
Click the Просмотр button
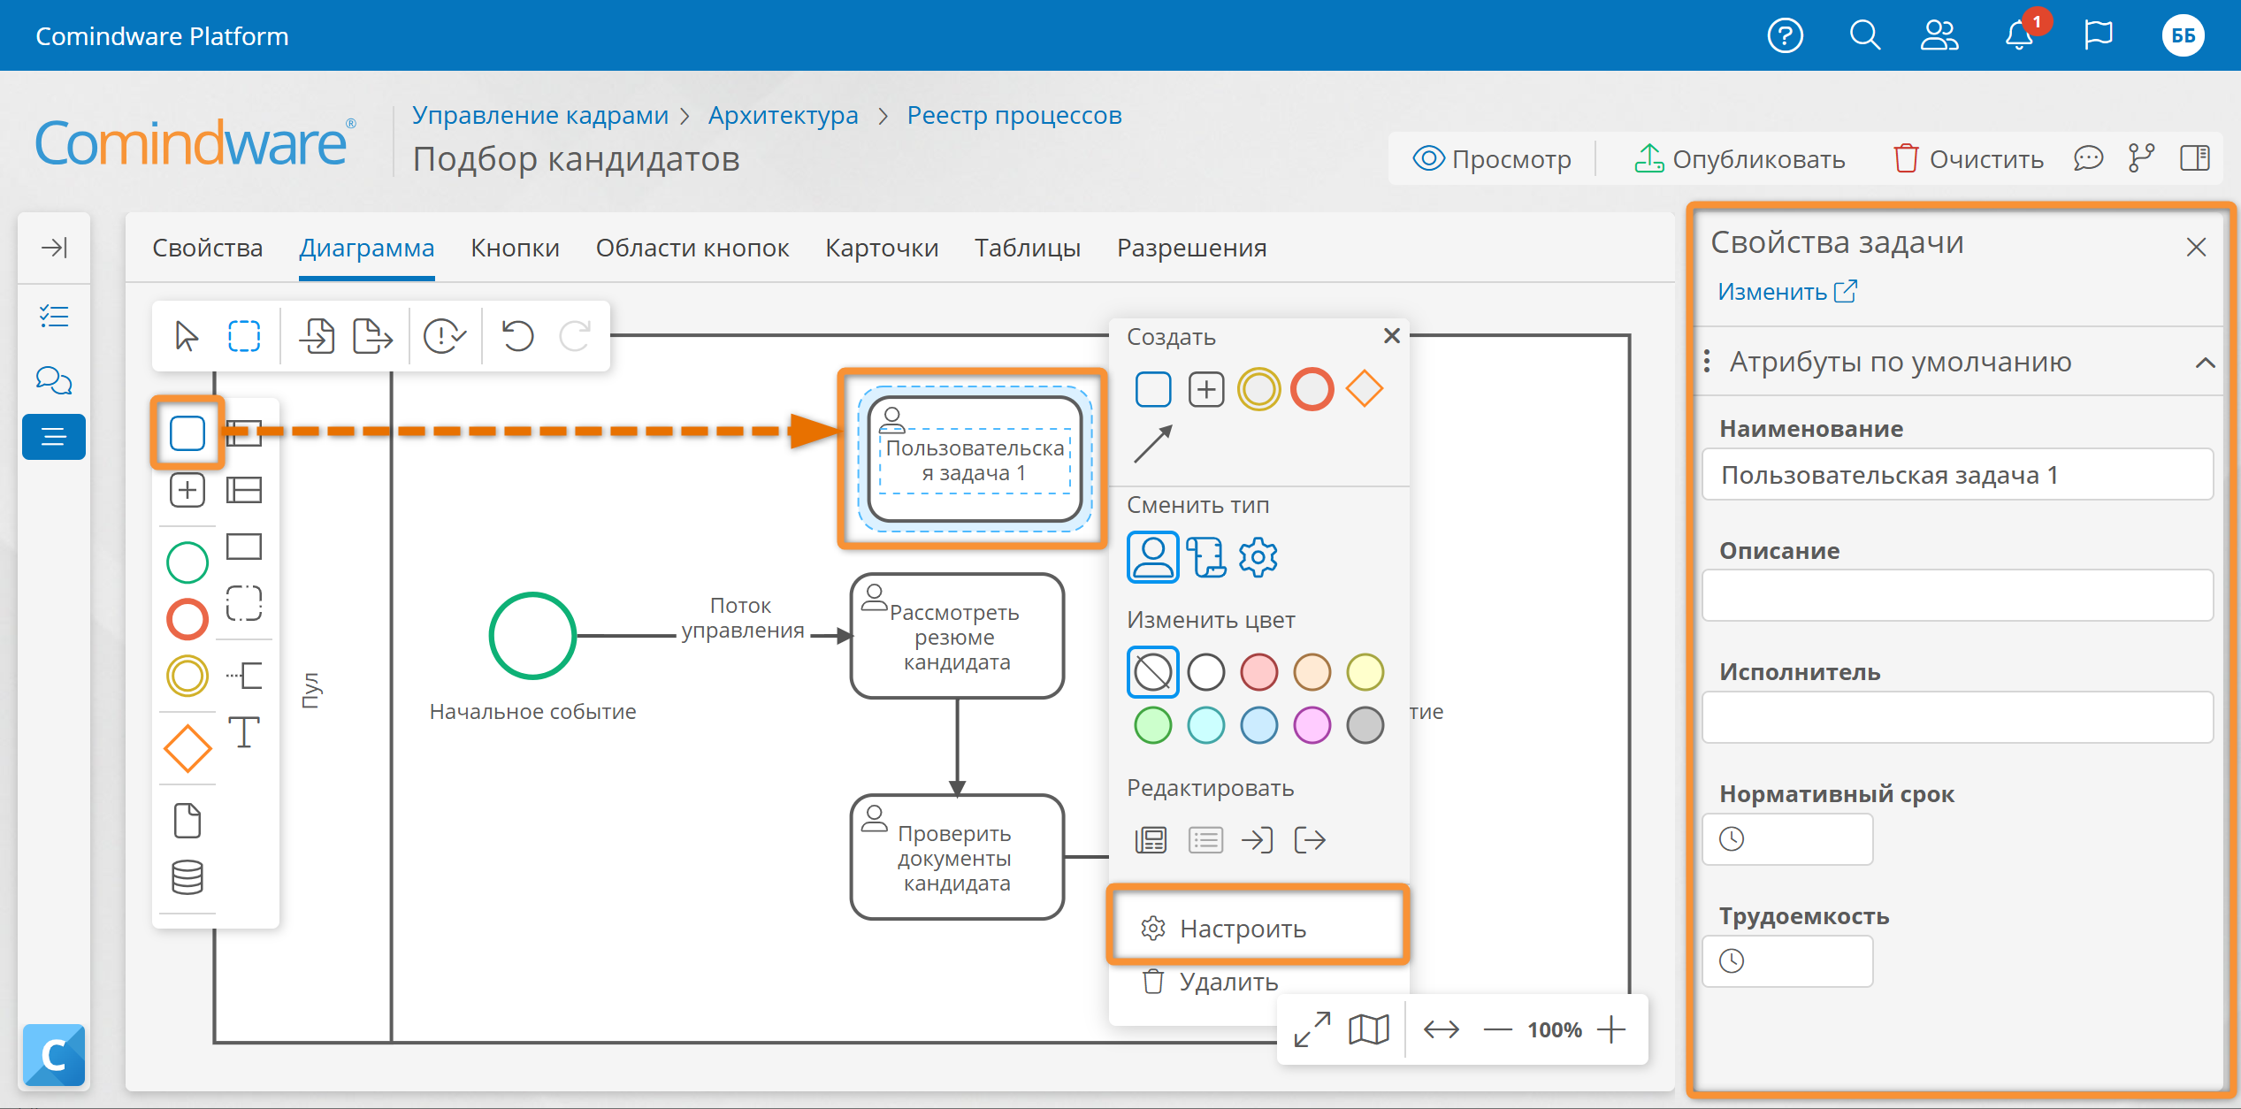[x=1492, y=159]
